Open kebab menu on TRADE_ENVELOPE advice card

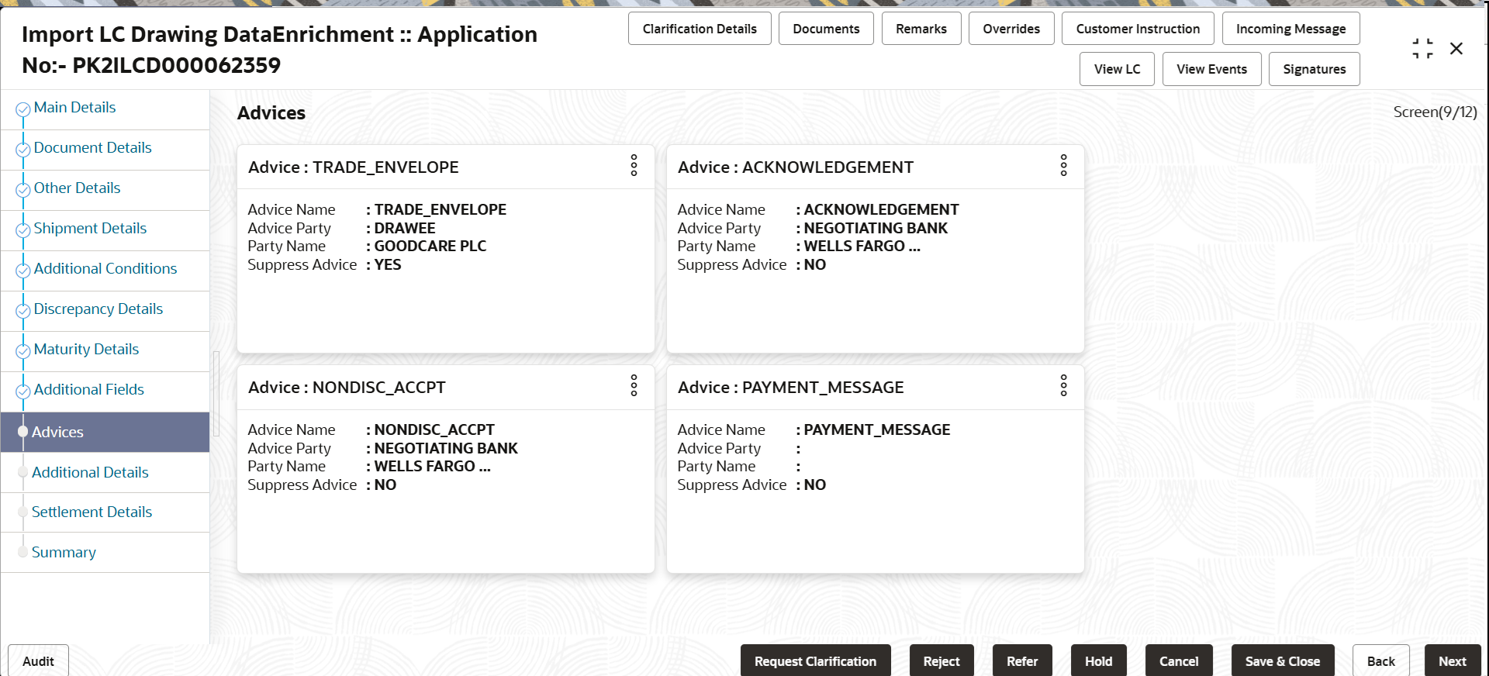point(634,165)
